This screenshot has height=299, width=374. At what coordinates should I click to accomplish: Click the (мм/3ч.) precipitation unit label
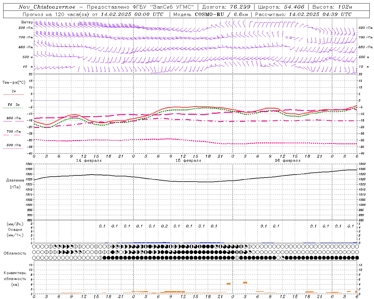tap(15, 224)
